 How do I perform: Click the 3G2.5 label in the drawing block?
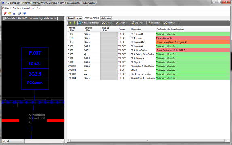point(35,74)
